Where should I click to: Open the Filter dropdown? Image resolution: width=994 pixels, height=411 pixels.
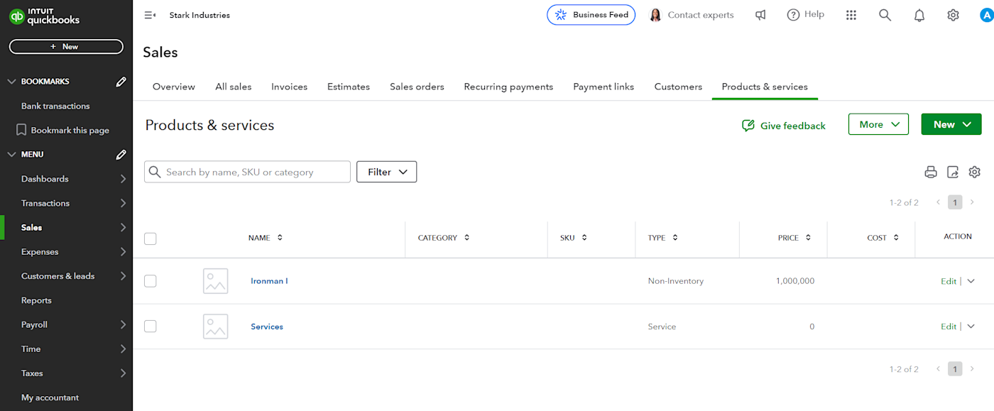pyautogui.click(x=386, y=172)
